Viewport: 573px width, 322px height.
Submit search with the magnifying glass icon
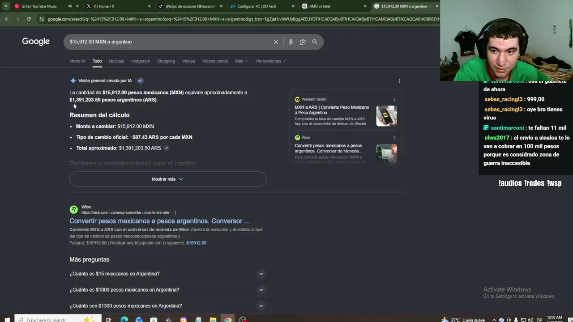tap(315, 42)
